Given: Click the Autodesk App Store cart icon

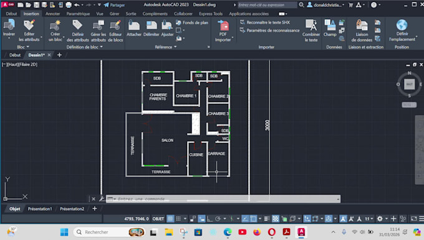Looking at the screenshot, I should [x=350, y=5].
